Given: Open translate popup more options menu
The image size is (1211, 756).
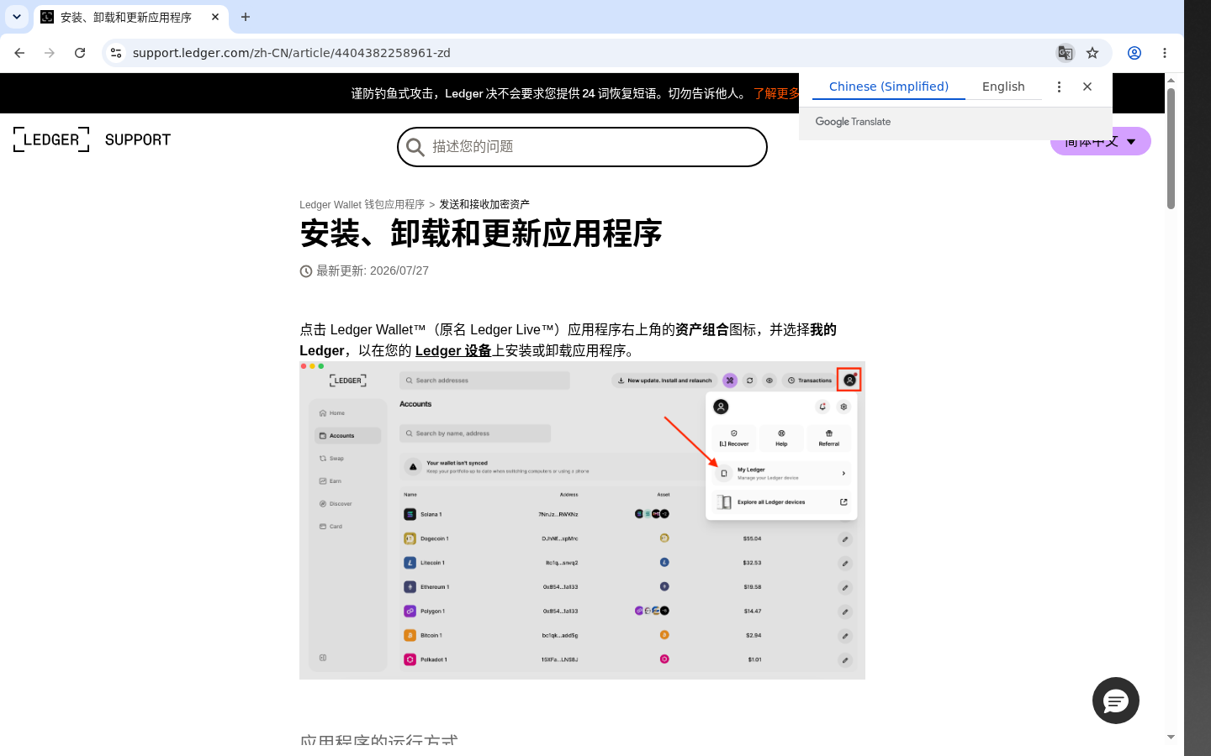Looking at the screenshot, I should coord(1059,87).
